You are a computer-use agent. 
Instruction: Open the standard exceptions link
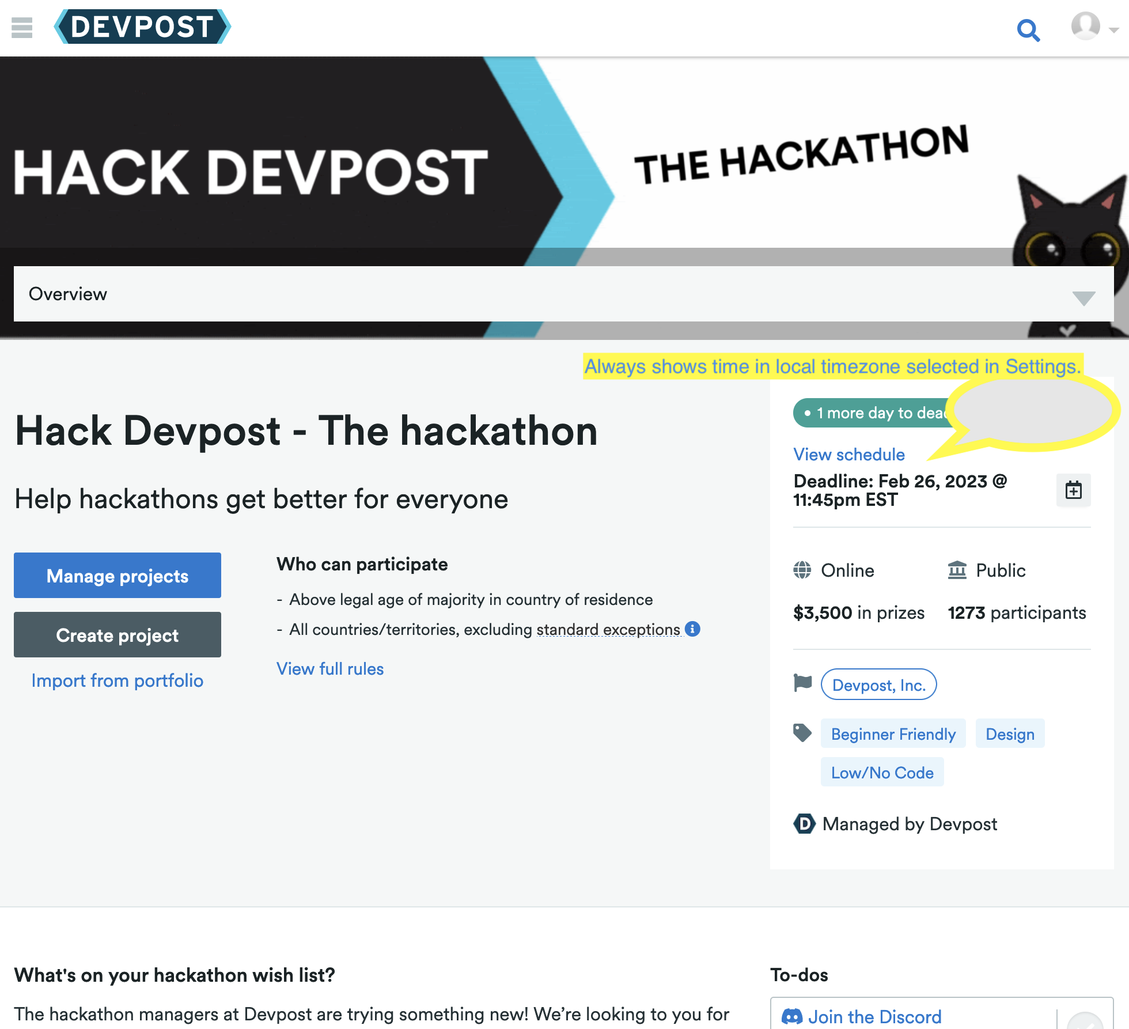click(608, 630)
